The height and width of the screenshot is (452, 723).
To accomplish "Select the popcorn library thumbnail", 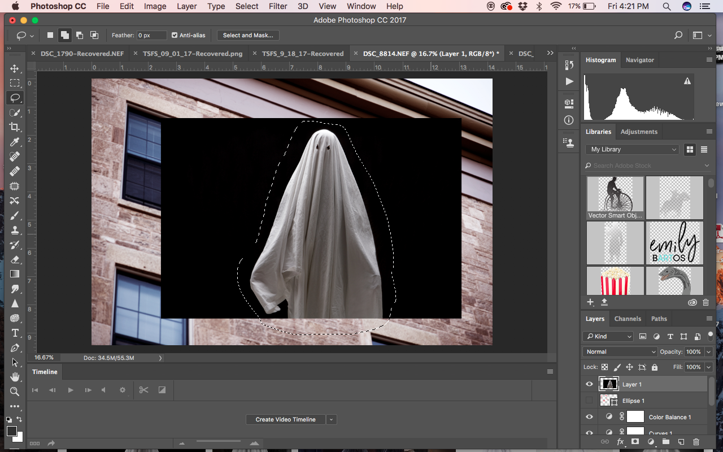I will 615,281.
